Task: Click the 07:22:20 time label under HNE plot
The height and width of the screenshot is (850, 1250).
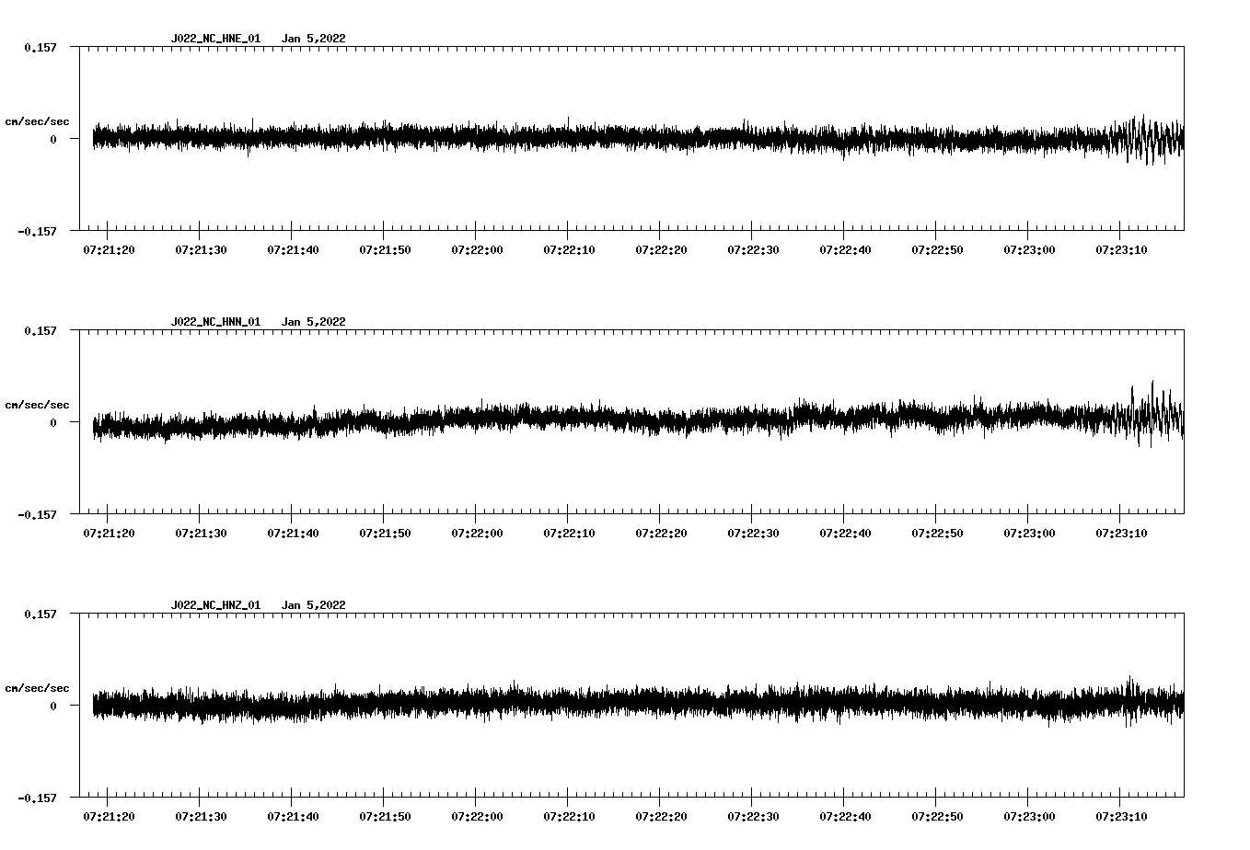Action: click(661, 249)
